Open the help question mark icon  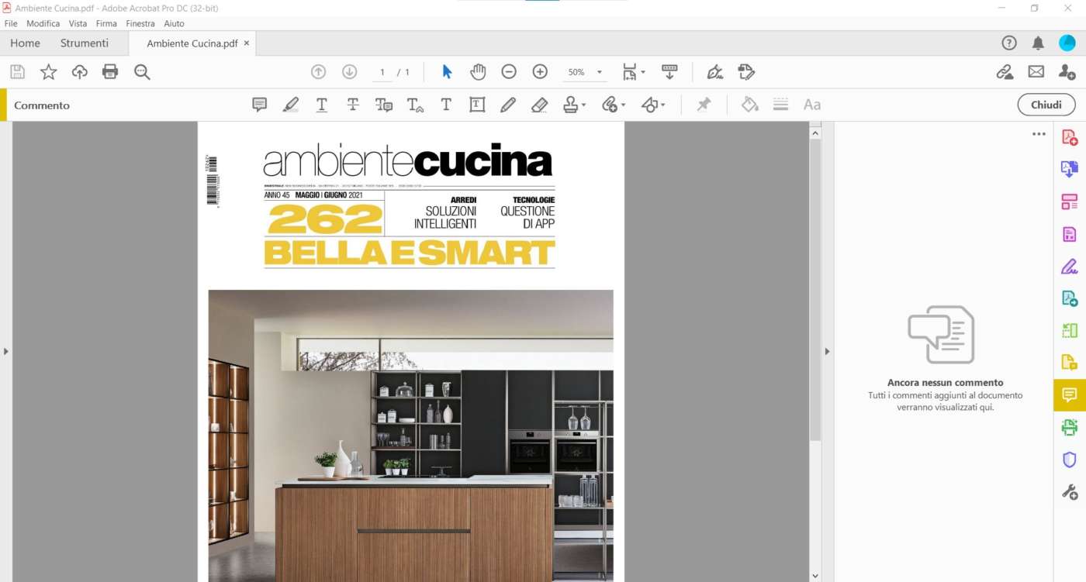[x=1009, y=43]
